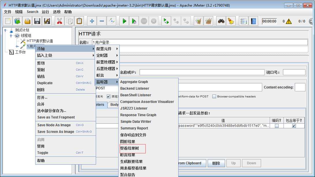The width and height of the screenshot is (315, 177).
Task: Open the 监听器 submenu
Action: click(107, 82)
